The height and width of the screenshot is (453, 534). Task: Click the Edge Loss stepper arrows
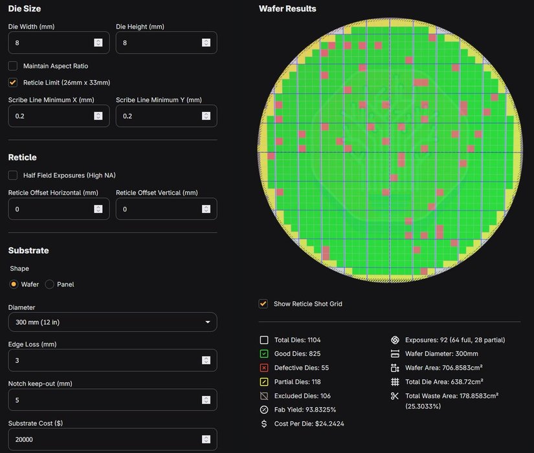[x=206, y=360]
